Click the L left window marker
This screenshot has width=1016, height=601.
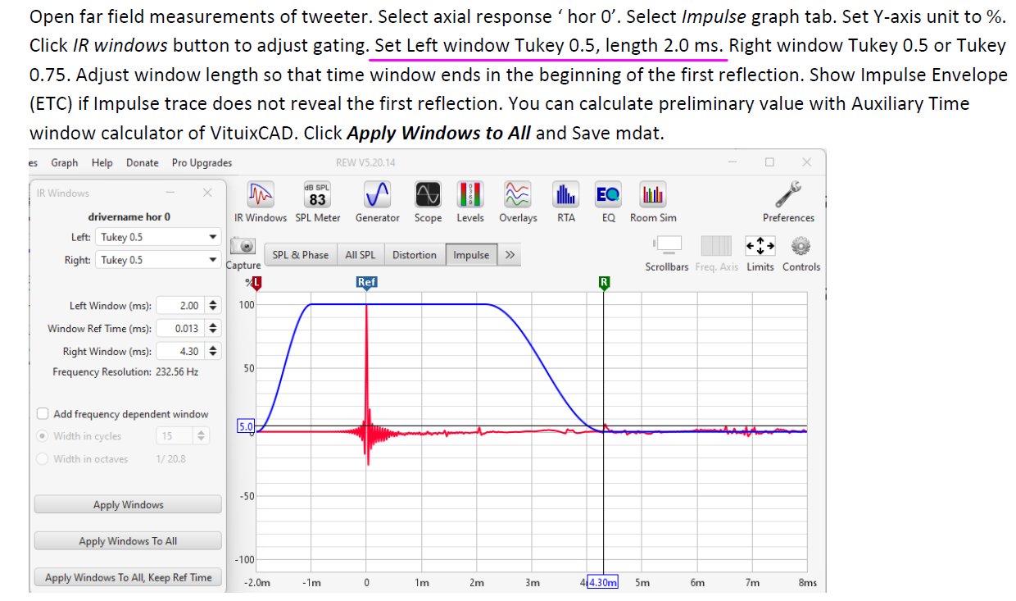click(256, 283)
